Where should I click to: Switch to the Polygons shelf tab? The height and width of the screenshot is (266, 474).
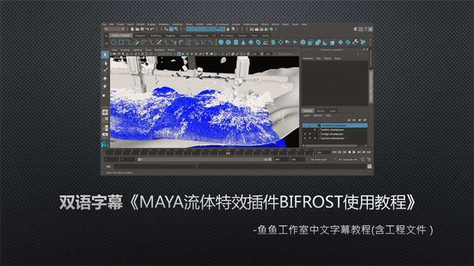[140, 35]
